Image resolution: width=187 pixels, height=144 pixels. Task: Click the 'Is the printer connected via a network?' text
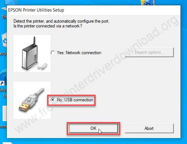(x=48, y=26)
